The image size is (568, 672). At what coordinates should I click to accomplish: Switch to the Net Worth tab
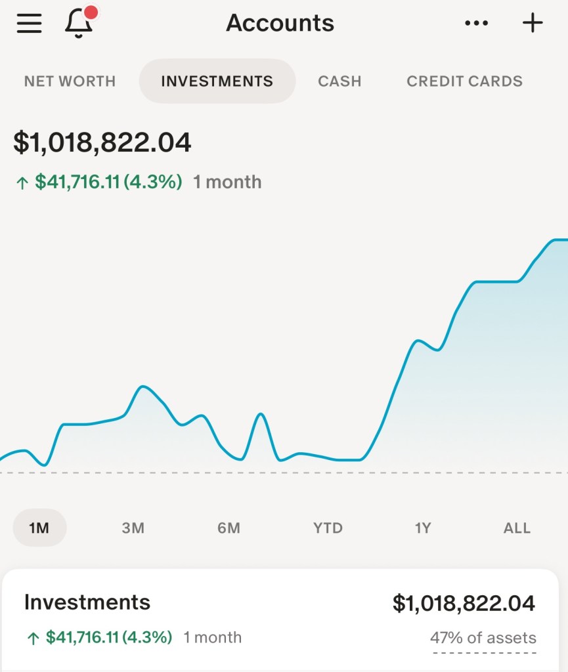pos(70,81)
